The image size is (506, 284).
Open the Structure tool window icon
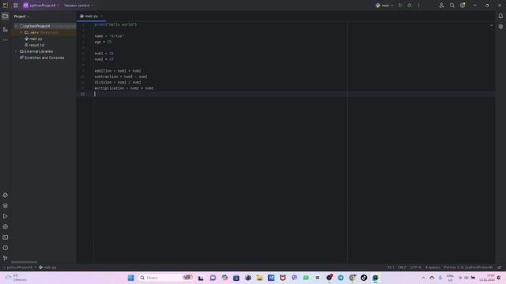(x=6, y=29)
